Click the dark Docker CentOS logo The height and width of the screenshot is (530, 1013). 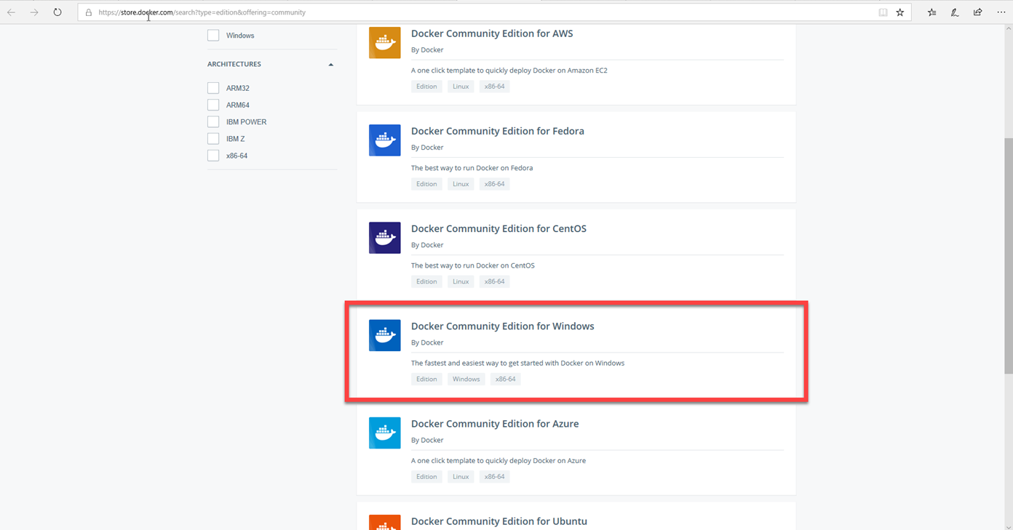click(x=384, y=238)
